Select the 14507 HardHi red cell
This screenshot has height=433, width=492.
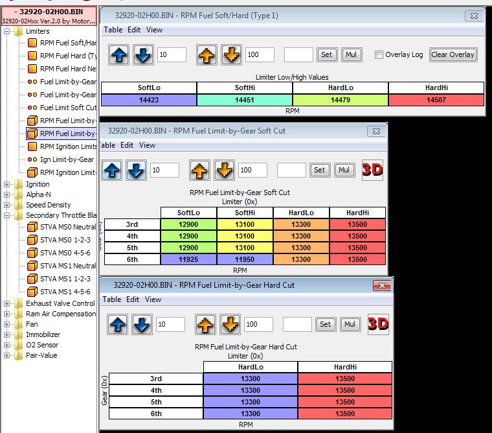[436, 100]
